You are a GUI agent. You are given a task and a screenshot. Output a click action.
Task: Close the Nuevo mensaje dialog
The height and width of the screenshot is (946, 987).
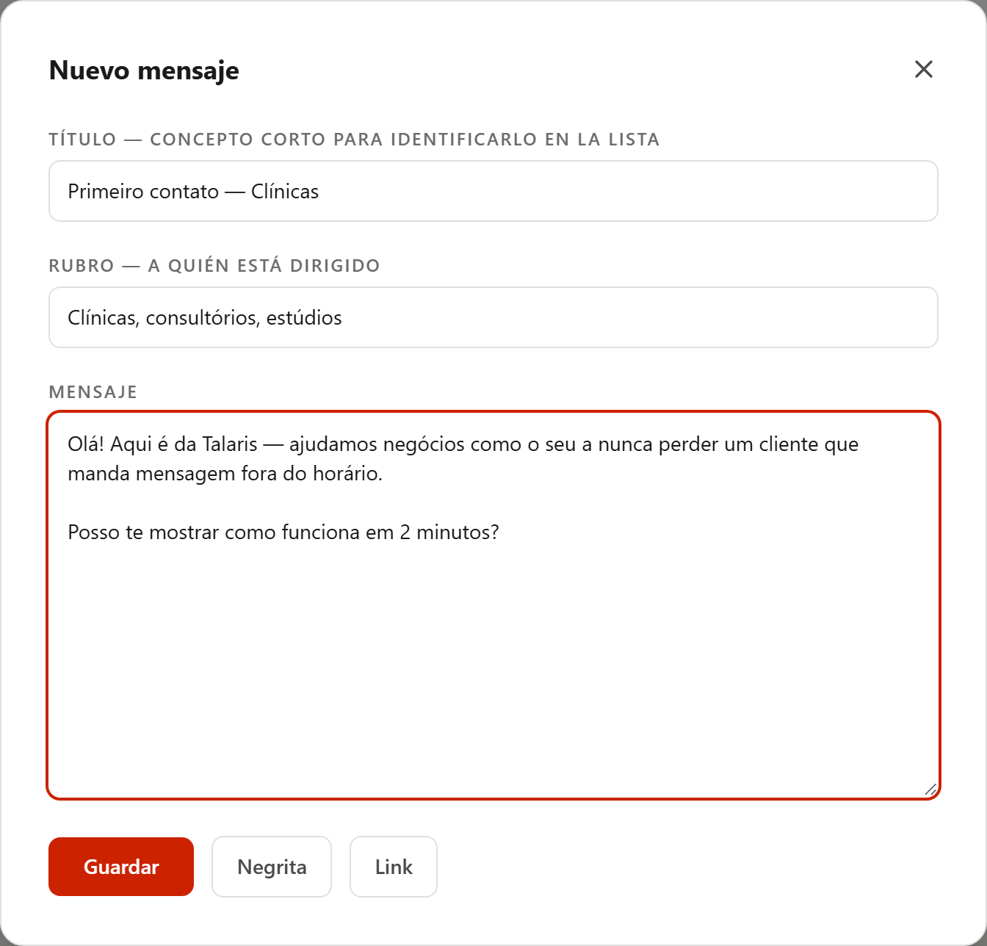(x=923, y=69)
